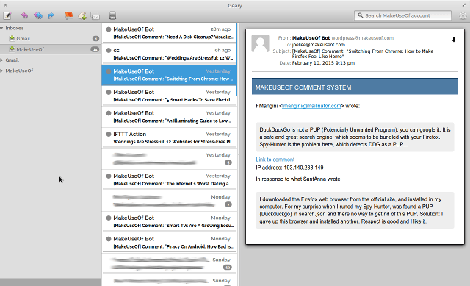Click the Gmail unread count badge
The image size is (470, 286).
pos(95,39)
